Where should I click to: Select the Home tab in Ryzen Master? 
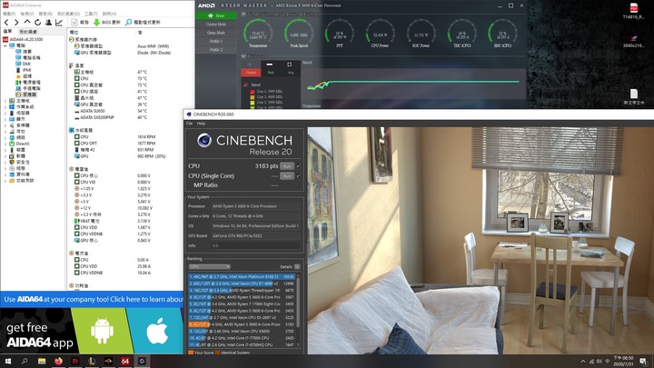[216, 15]
